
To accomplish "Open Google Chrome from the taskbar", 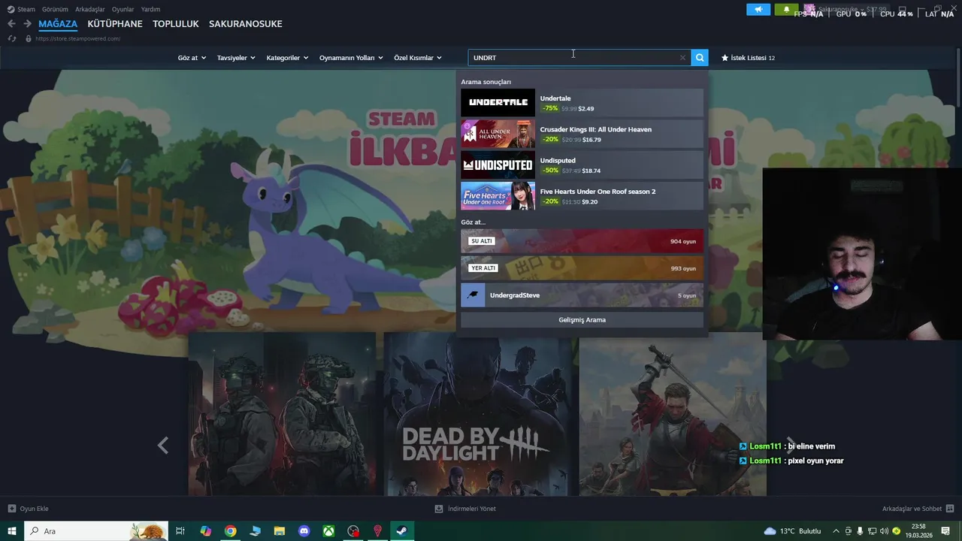I will point(230,531).
